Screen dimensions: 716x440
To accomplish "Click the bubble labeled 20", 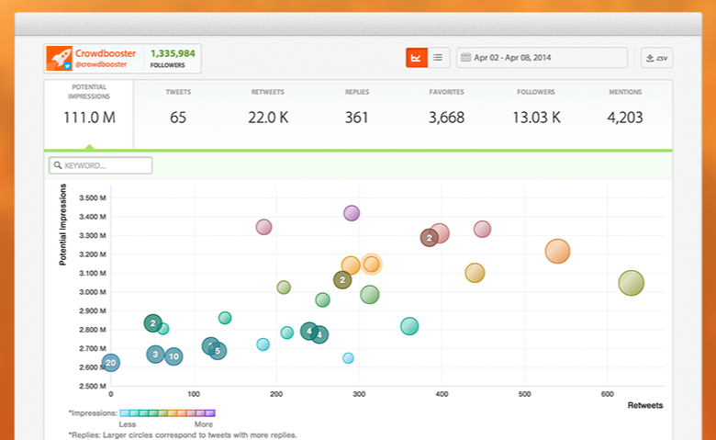I will click(110, 363).
